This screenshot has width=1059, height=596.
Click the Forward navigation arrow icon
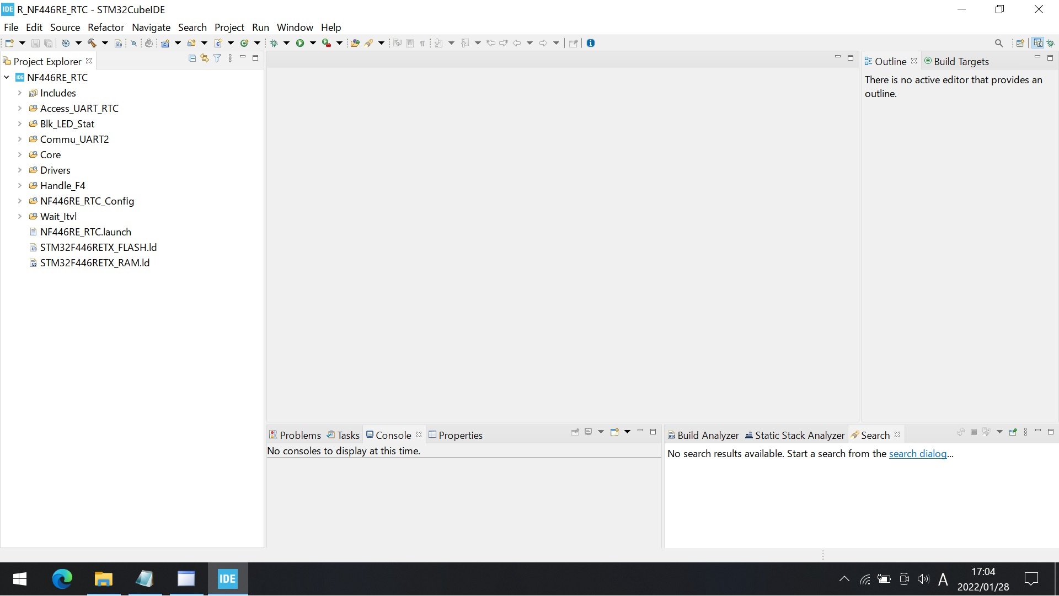tap(543, 43)
